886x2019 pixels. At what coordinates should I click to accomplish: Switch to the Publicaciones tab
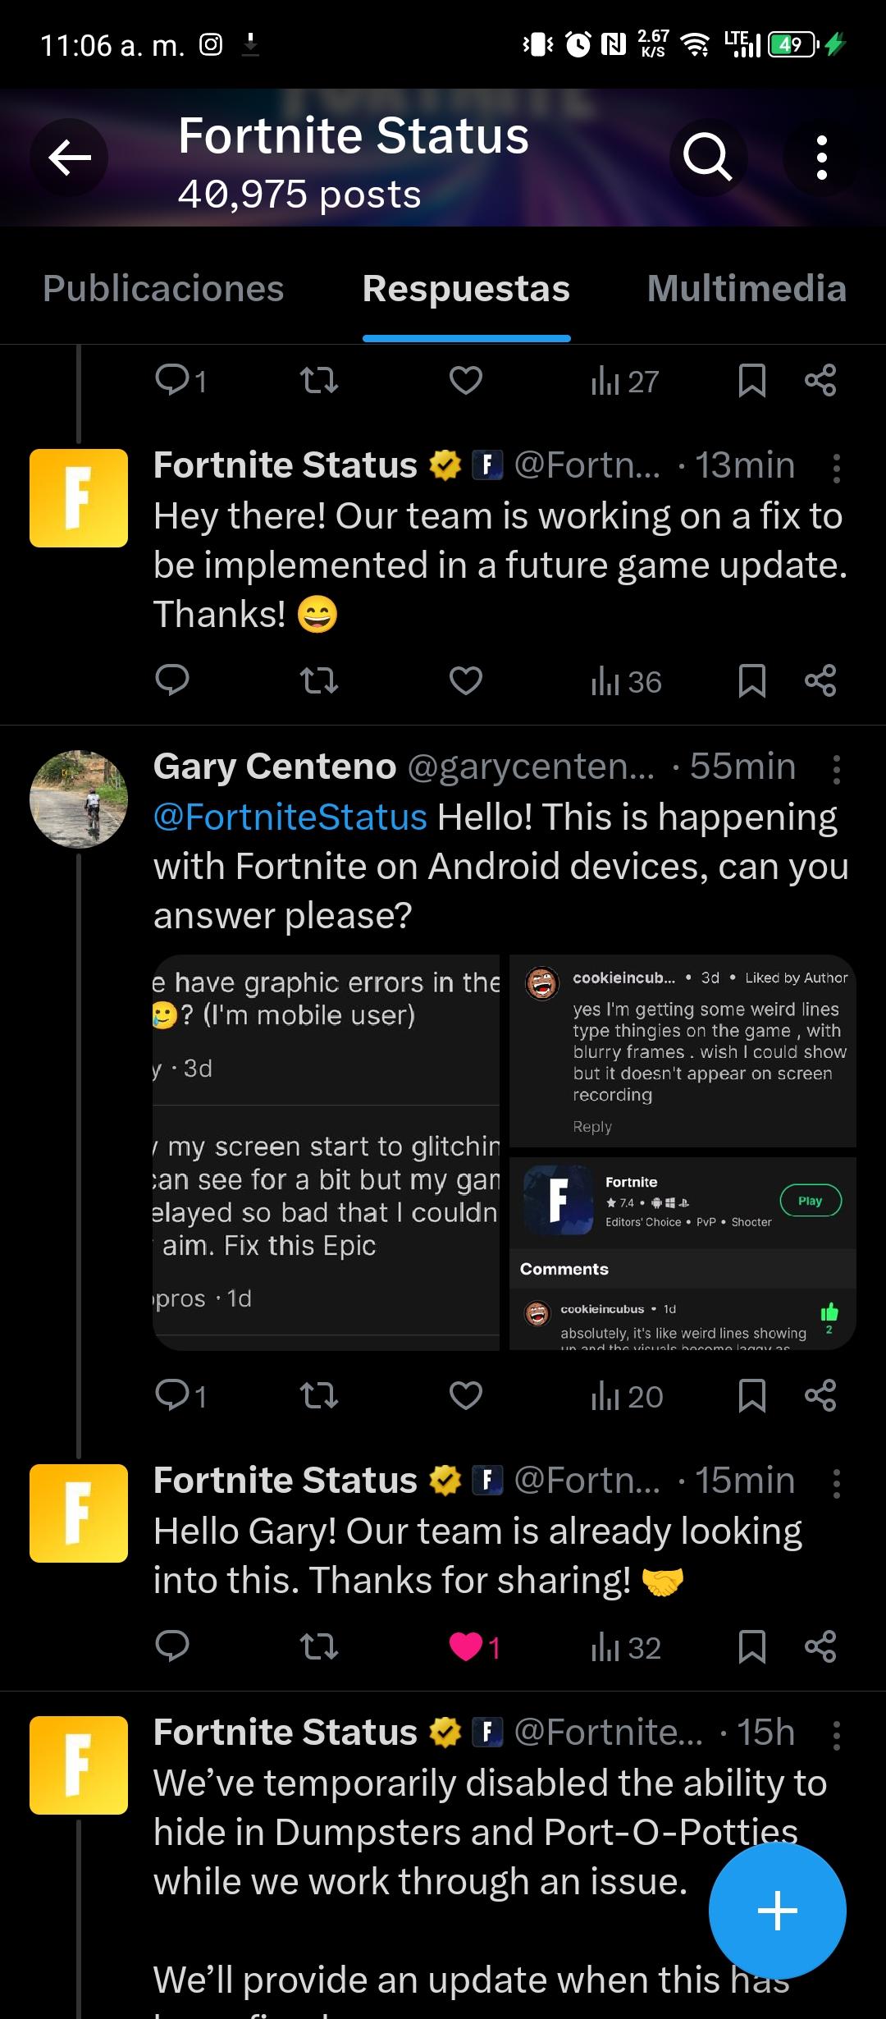[x=163, y=289]
